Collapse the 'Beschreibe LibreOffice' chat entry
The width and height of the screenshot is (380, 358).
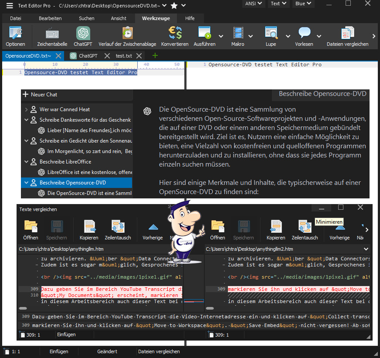27,162
